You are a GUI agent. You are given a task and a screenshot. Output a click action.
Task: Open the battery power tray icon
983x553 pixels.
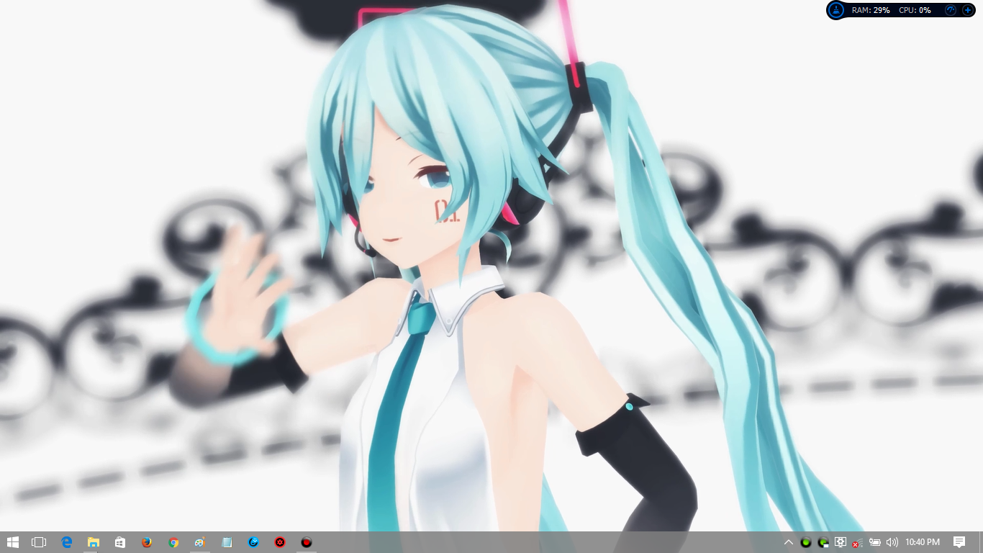875,542
